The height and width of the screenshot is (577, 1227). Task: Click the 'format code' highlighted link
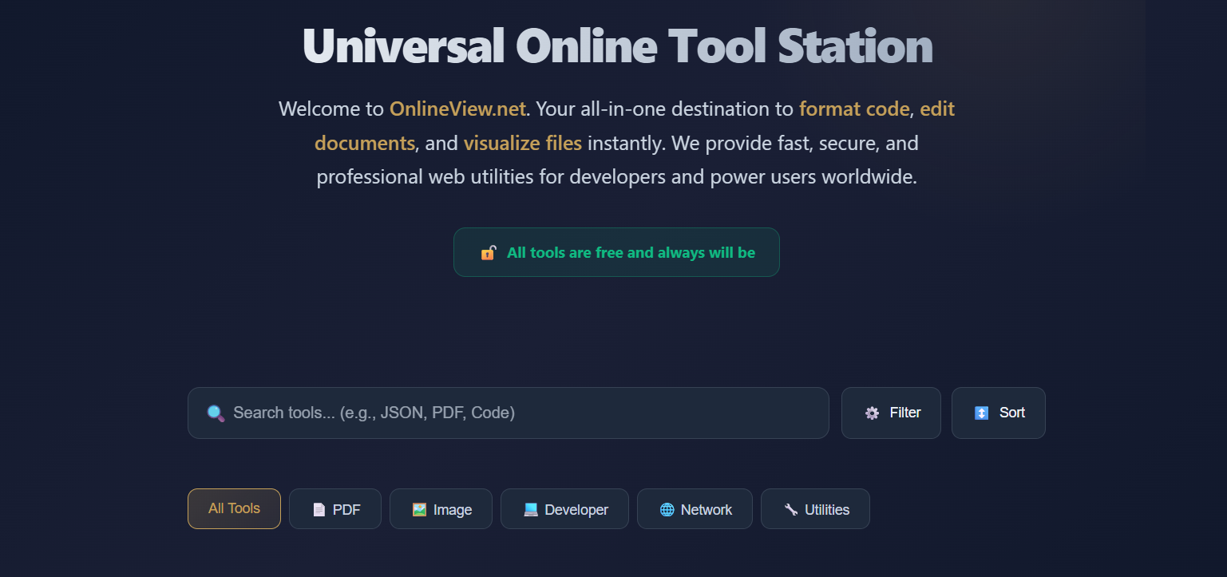pos(853,109)
